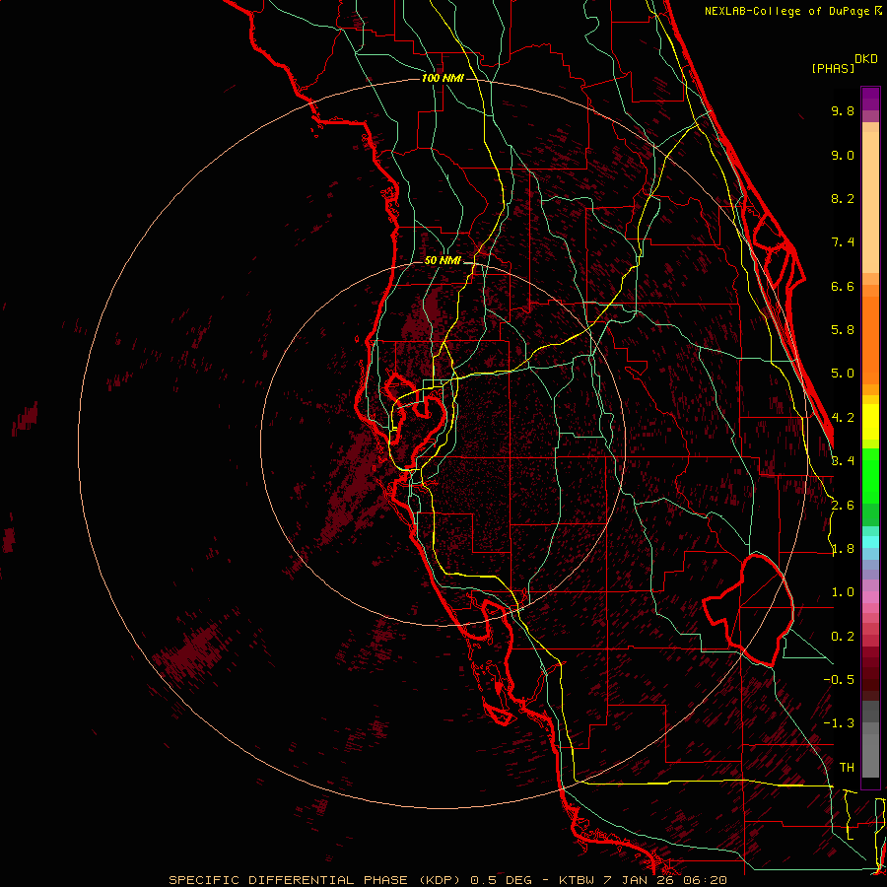Click the cyan swatch near 1.8

(x=870, y=540)
